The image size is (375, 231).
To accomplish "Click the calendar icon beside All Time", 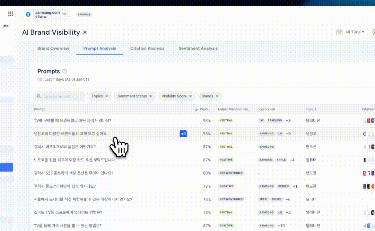I will 339,32.
